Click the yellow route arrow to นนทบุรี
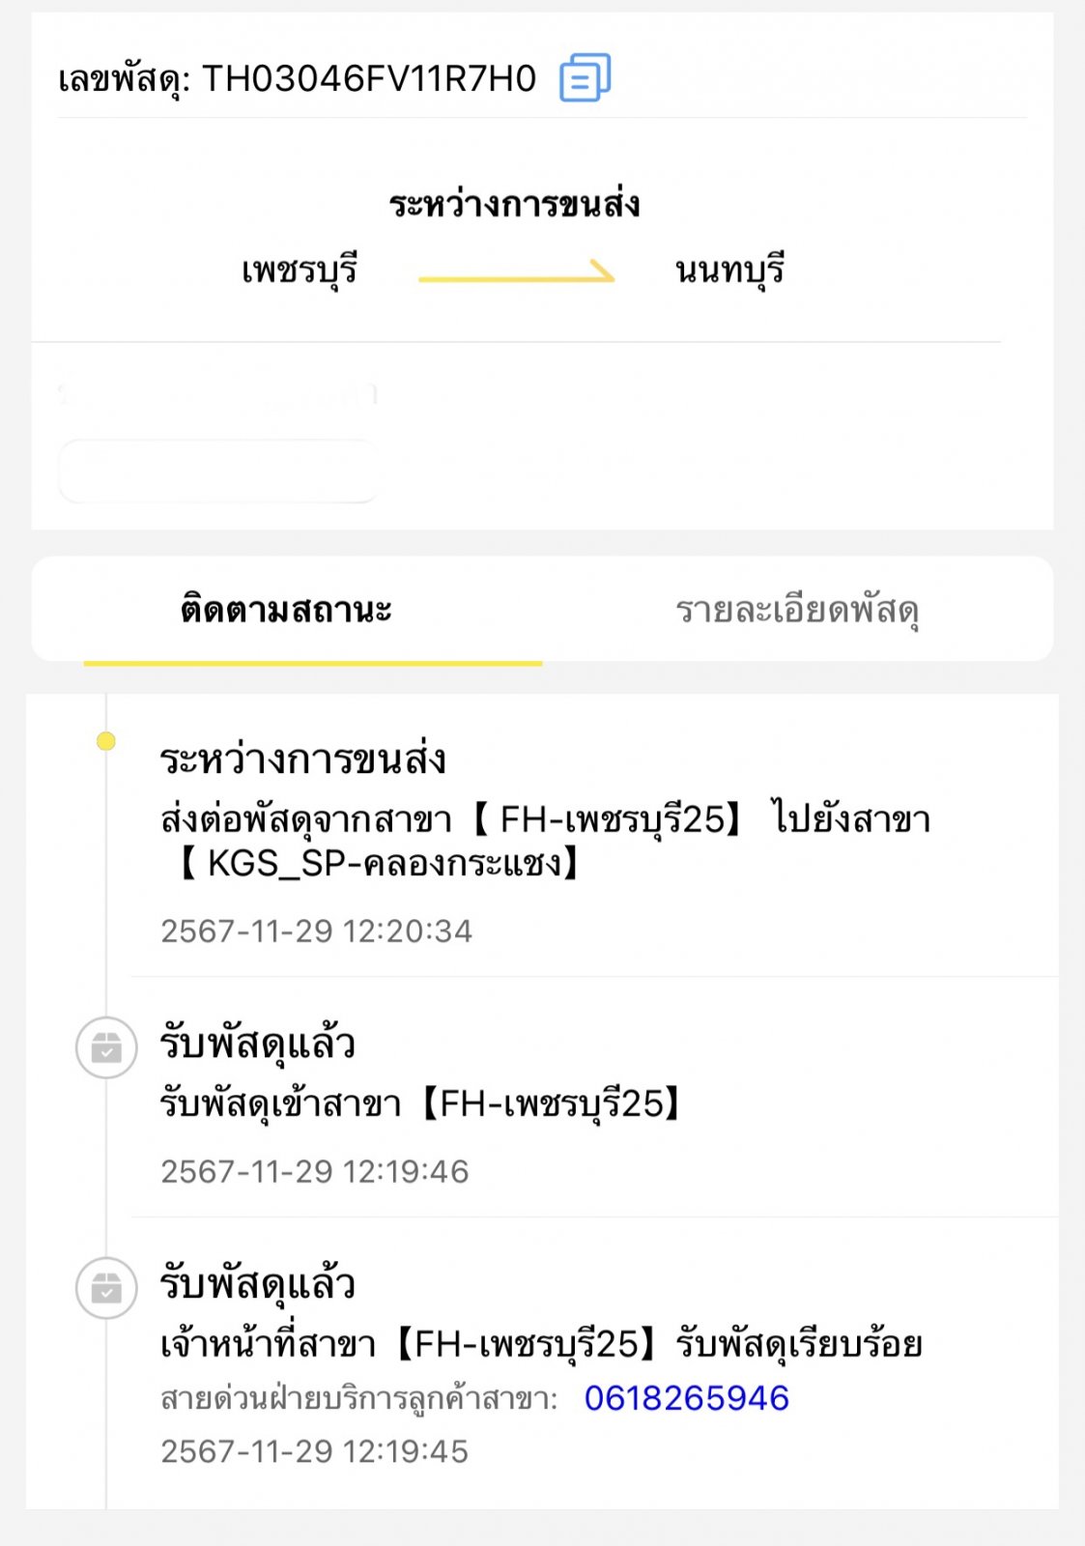The height and width of the screenshot is (1546, 1085). [x=517, y=272]
